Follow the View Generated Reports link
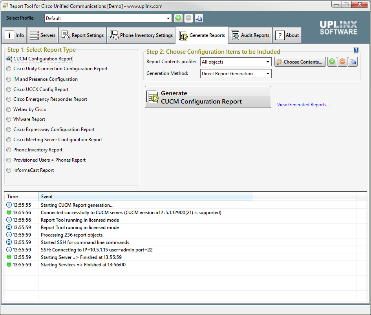This screenshot has height=315, width=371. [x=303, y=105]
